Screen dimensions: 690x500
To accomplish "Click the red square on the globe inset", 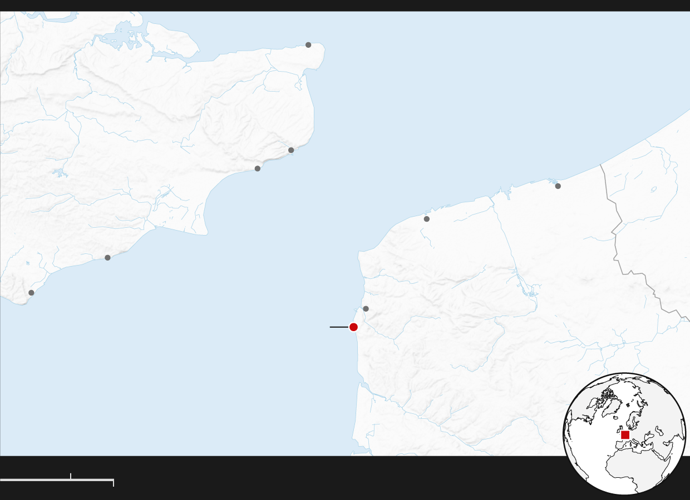I will pos(625,435).
